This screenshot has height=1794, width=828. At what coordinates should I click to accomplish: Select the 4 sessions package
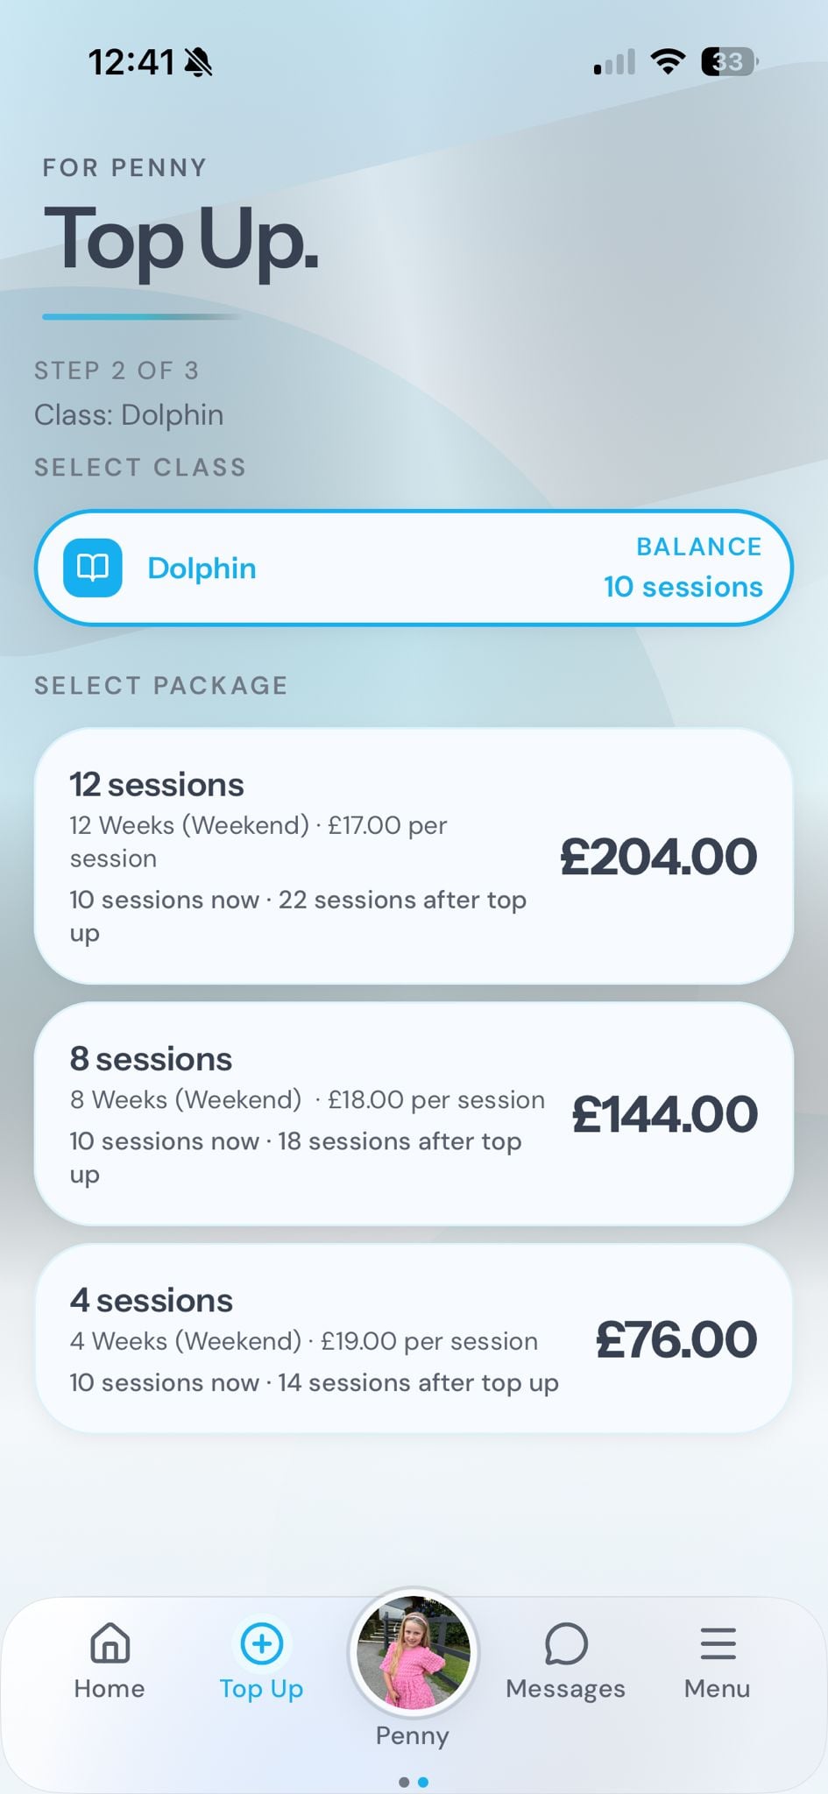414,1338
